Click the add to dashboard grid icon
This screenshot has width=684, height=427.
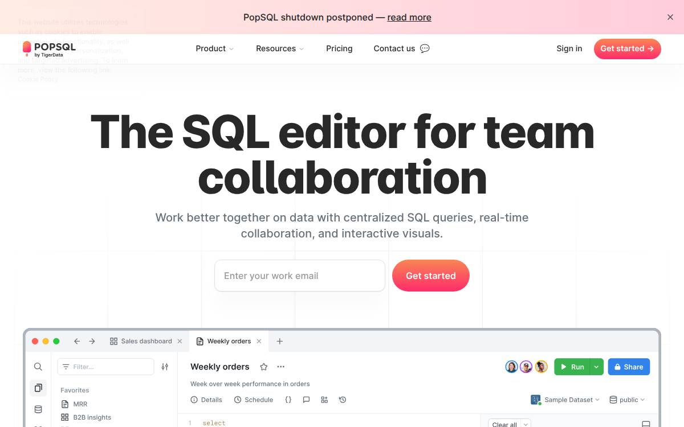[x=324, y=400]
